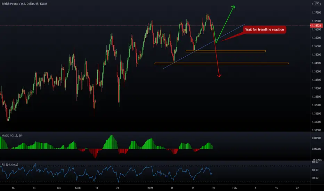This screenshot has height=191, width=324.
Task: Click the '22' date on time axis
Action: pyautogui.click(x=297, y=188)
